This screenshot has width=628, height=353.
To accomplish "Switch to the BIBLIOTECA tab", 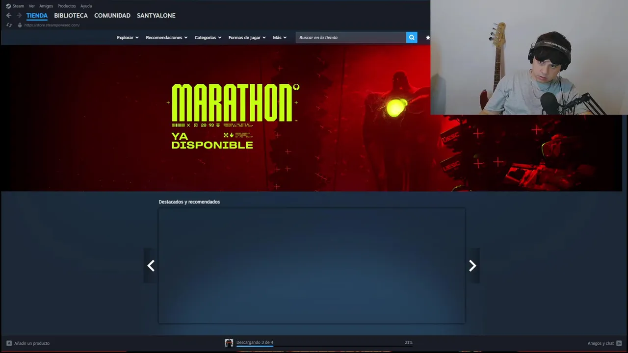I will tap(71, 16).
